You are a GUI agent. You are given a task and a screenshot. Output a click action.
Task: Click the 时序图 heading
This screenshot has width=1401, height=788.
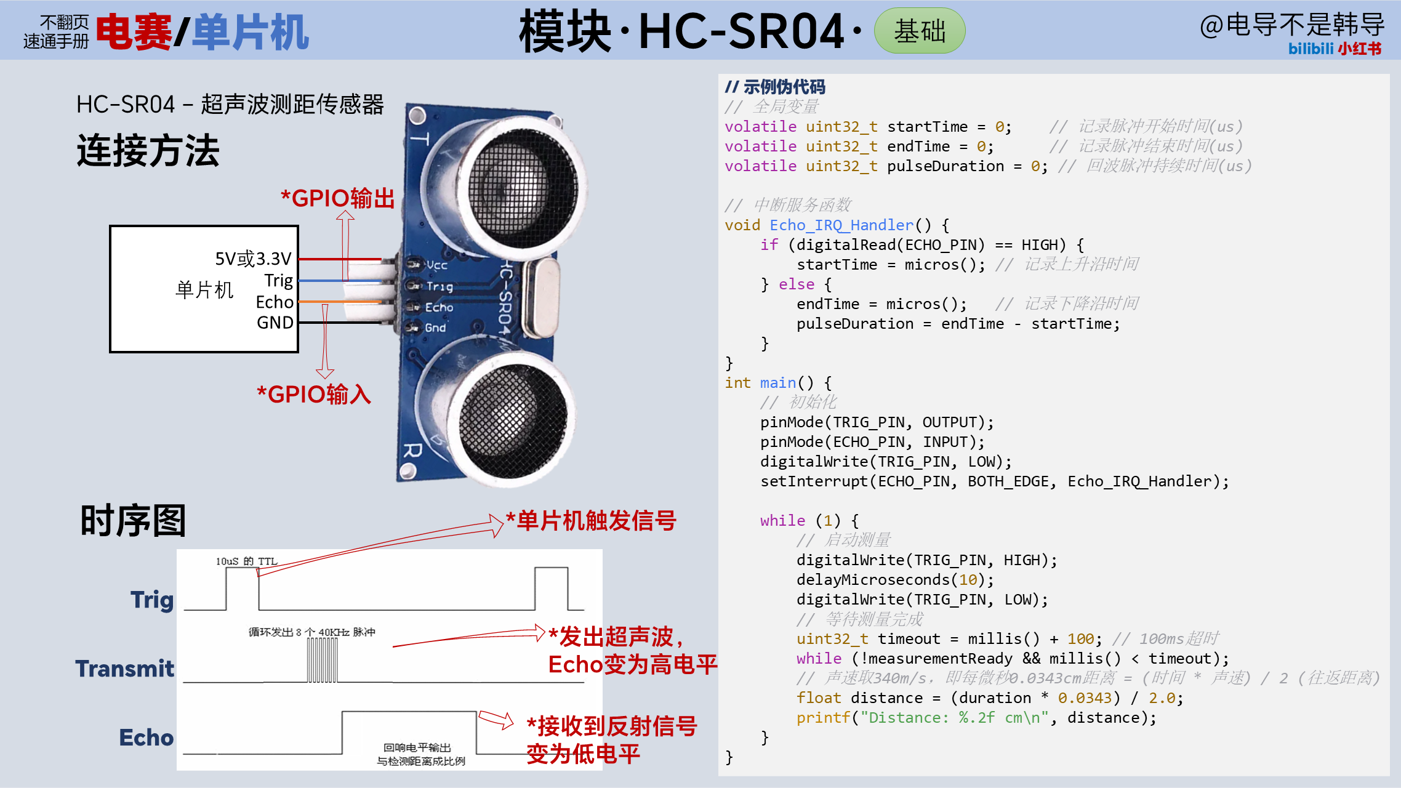coord(133,520)
